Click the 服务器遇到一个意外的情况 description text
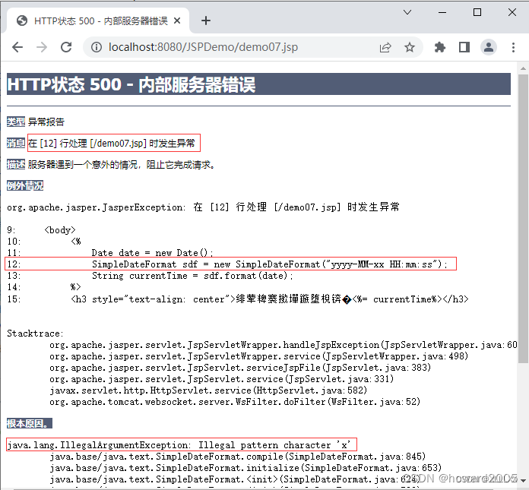 pos(122,165)
